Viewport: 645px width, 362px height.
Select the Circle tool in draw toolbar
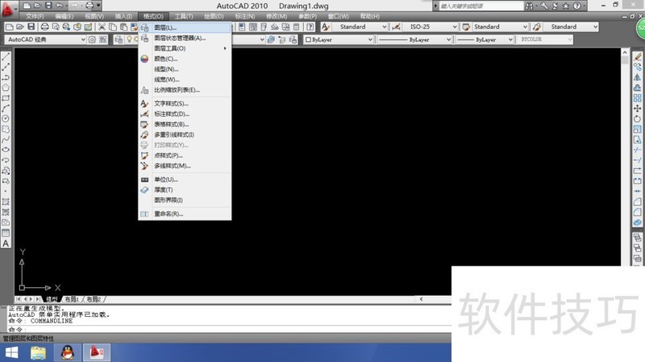pyautogui.click(x=6, y=118)
